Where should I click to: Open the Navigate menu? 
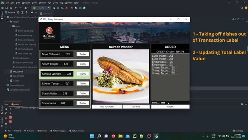coord(26,3)
